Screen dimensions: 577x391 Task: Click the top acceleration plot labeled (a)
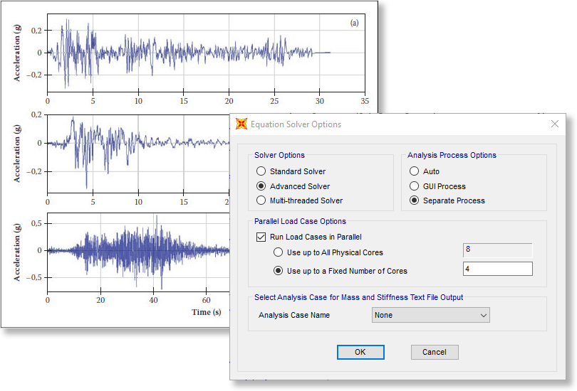(207, 53)
